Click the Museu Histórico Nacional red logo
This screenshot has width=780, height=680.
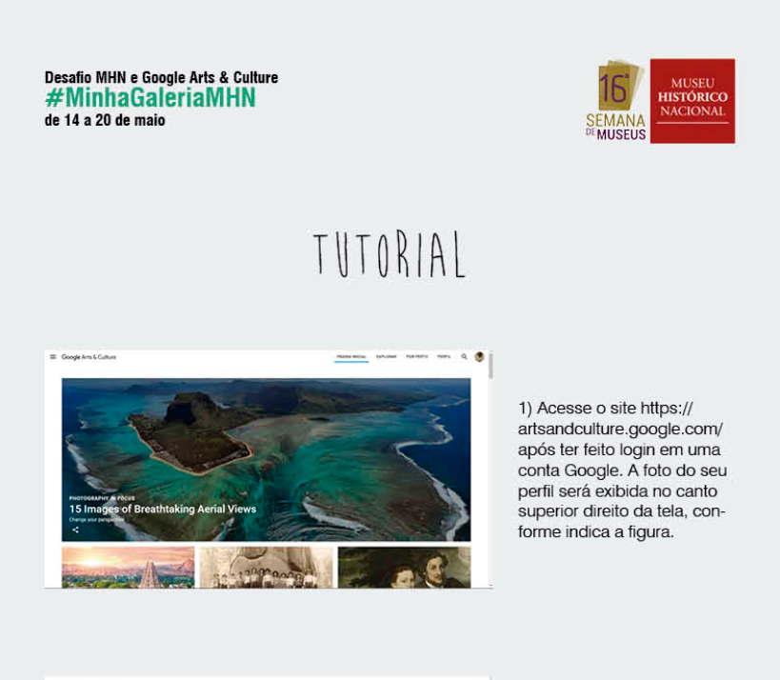click(x=692, y=101)
